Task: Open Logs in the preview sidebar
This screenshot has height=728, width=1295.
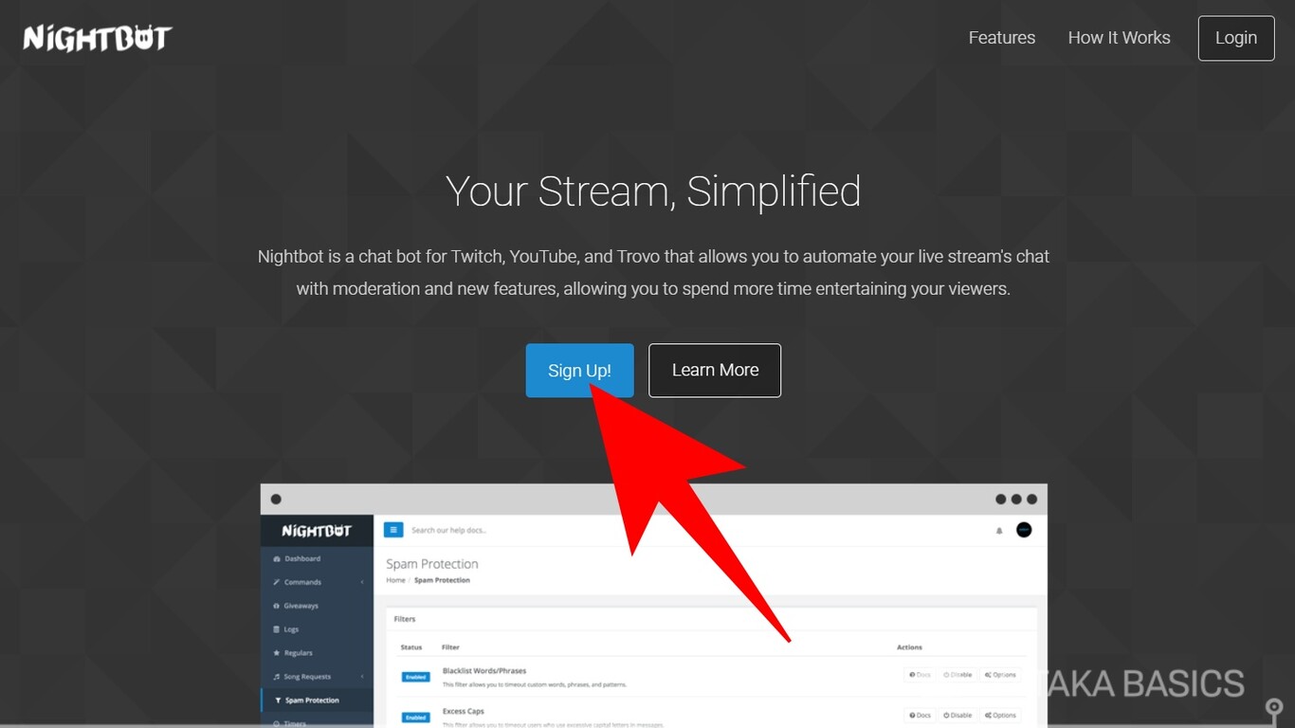Action: (291, 629)
